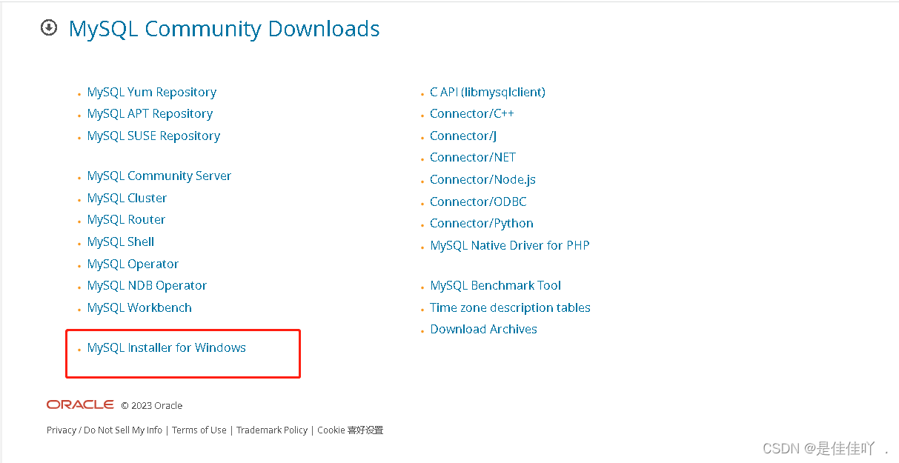Open the MySQL Router download page

pyautogui.click(x=126, y=219)
